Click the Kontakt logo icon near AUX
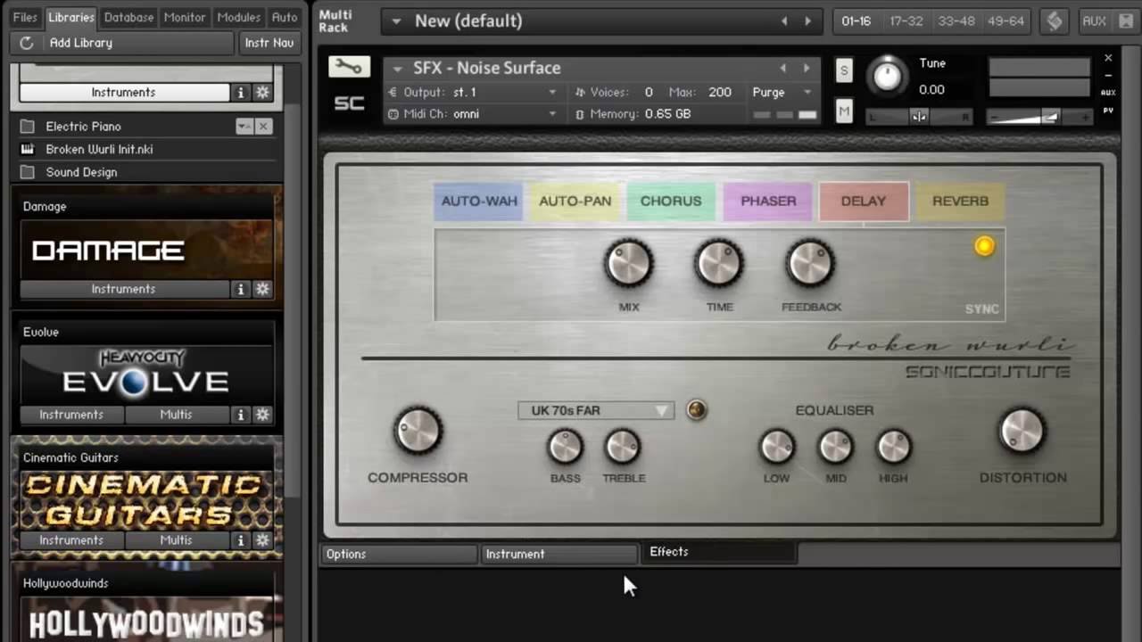The image size is (1142, 642). click(1055, 21)
